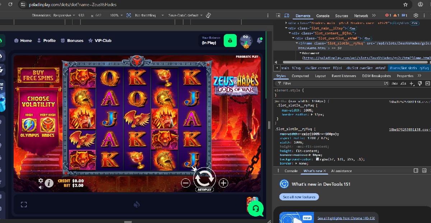Close the What's new drawer tab
The image size is (431, 223).
[x=325, y=171]
